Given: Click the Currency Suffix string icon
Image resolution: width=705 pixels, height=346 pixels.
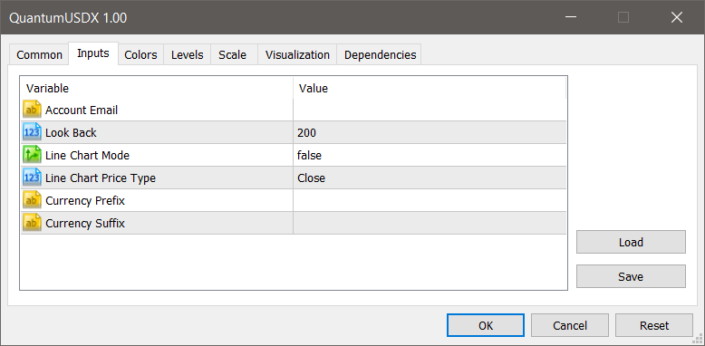Looking at the screenshot, I should pyautogui.click(x=32, y=223).
